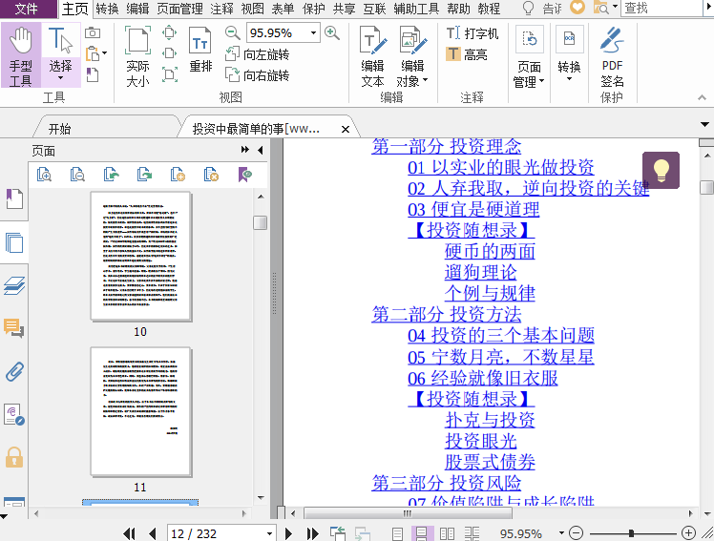714x541 pixels.
Task: Rotate view right (向右旋转)
Action: pos(258,75)
